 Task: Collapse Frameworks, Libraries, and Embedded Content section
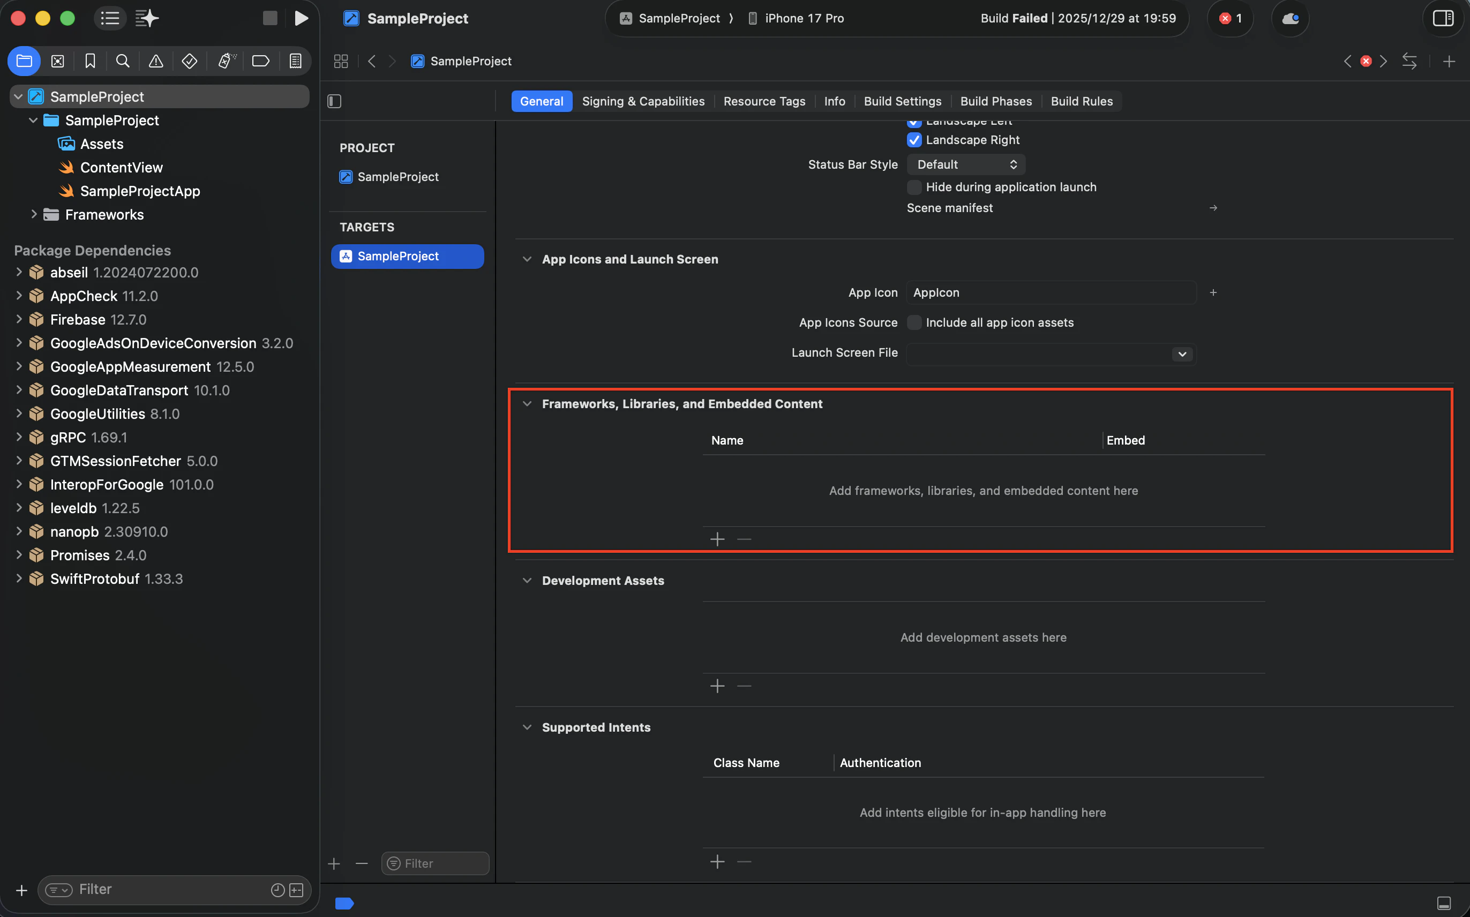[x=527, y=404]
